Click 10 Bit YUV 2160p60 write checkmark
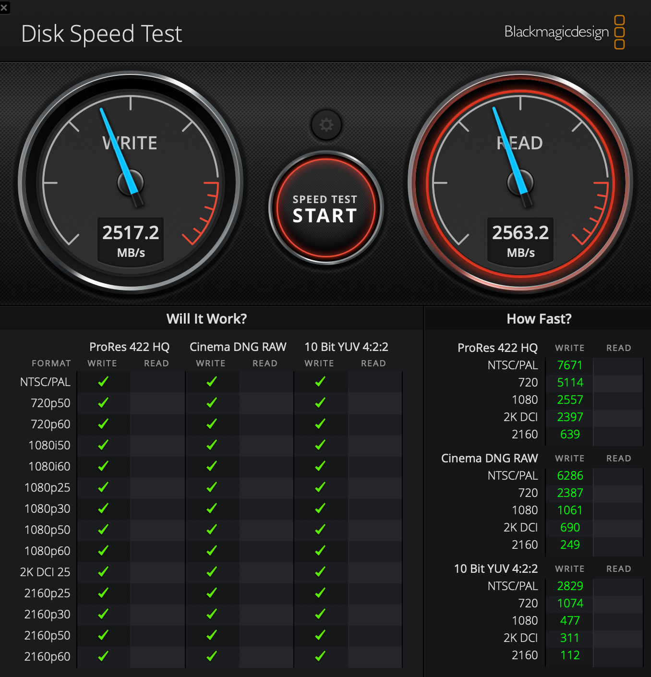Viewport: 651px width, 677px height. pyautogui.click(x=320, y=656)
